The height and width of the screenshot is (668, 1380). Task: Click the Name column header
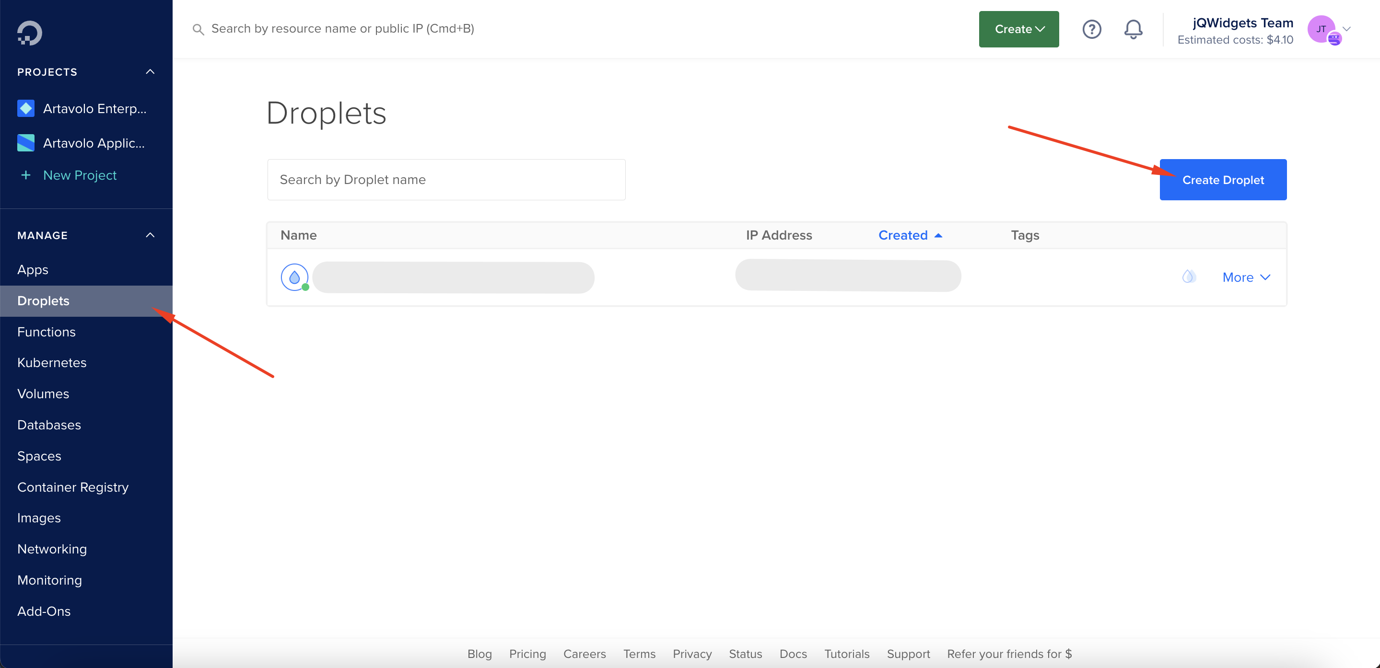[x=298, y=235]
